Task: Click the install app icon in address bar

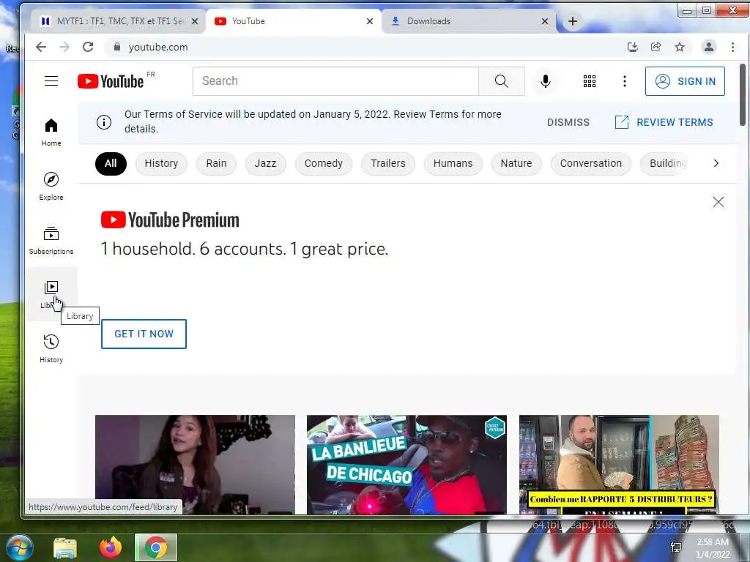Action: 632,47
